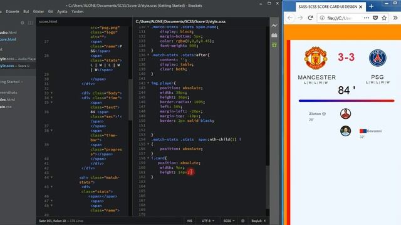Viewport: 401px width, 225px height.
Task: Open score.html in working files
Action: [8, 39]
